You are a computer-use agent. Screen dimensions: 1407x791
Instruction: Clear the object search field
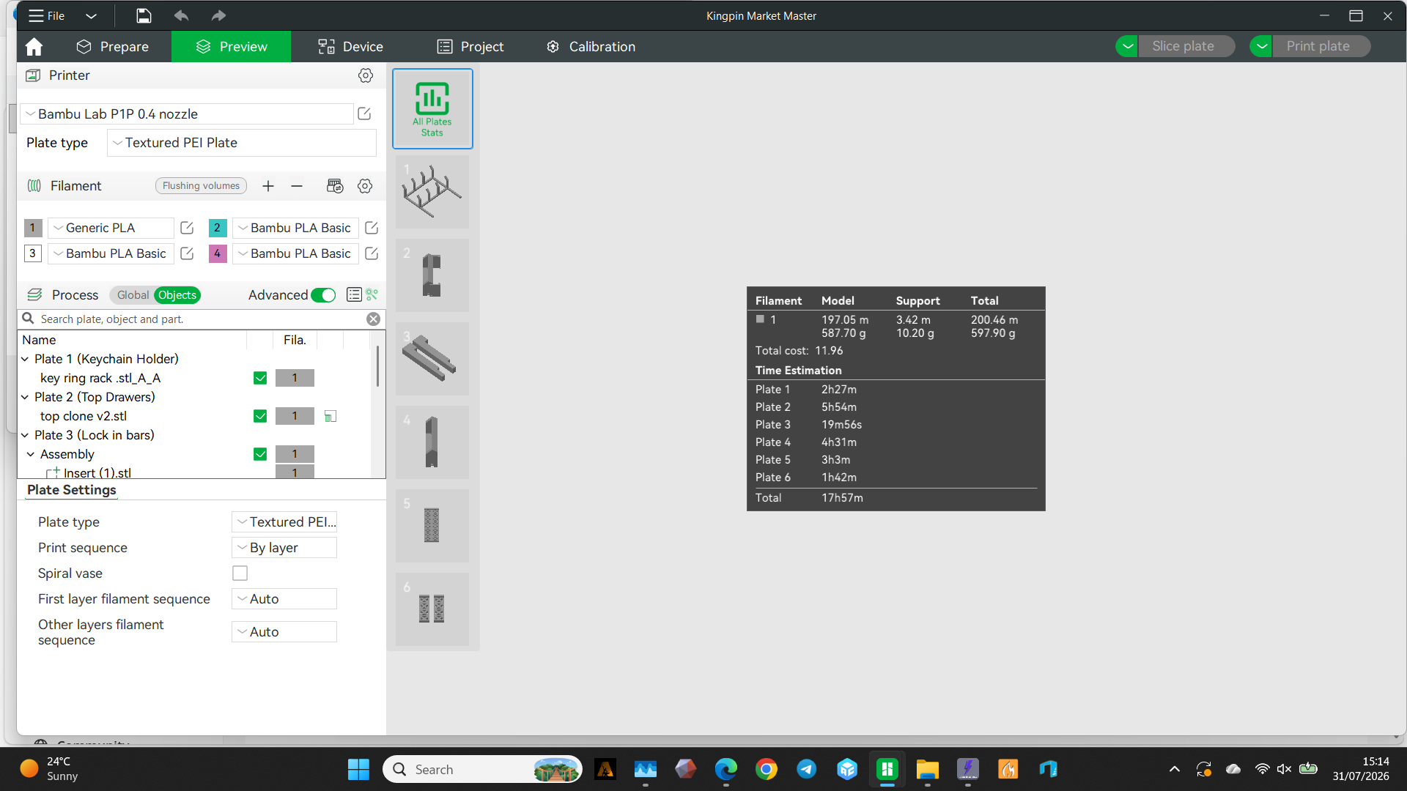point(374,319)
